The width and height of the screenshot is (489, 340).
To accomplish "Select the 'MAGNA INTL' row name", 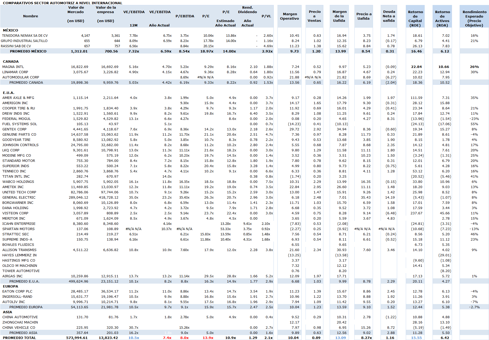I will [13, 67].
